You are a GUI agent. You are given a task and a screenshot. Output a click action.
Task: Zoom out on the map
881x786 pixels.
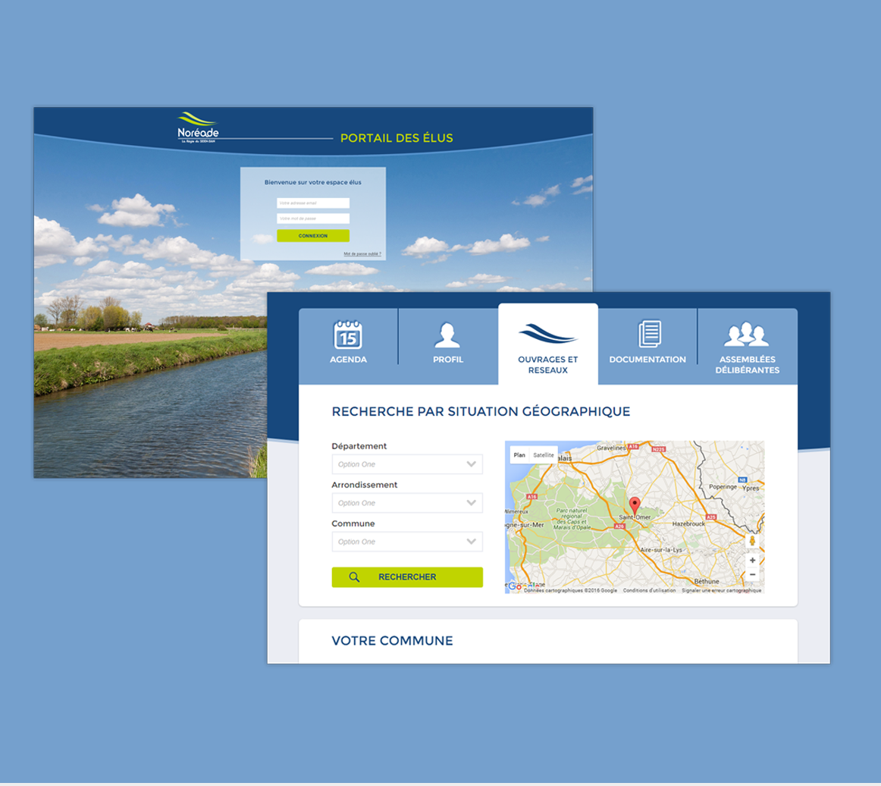coord(752,574)
